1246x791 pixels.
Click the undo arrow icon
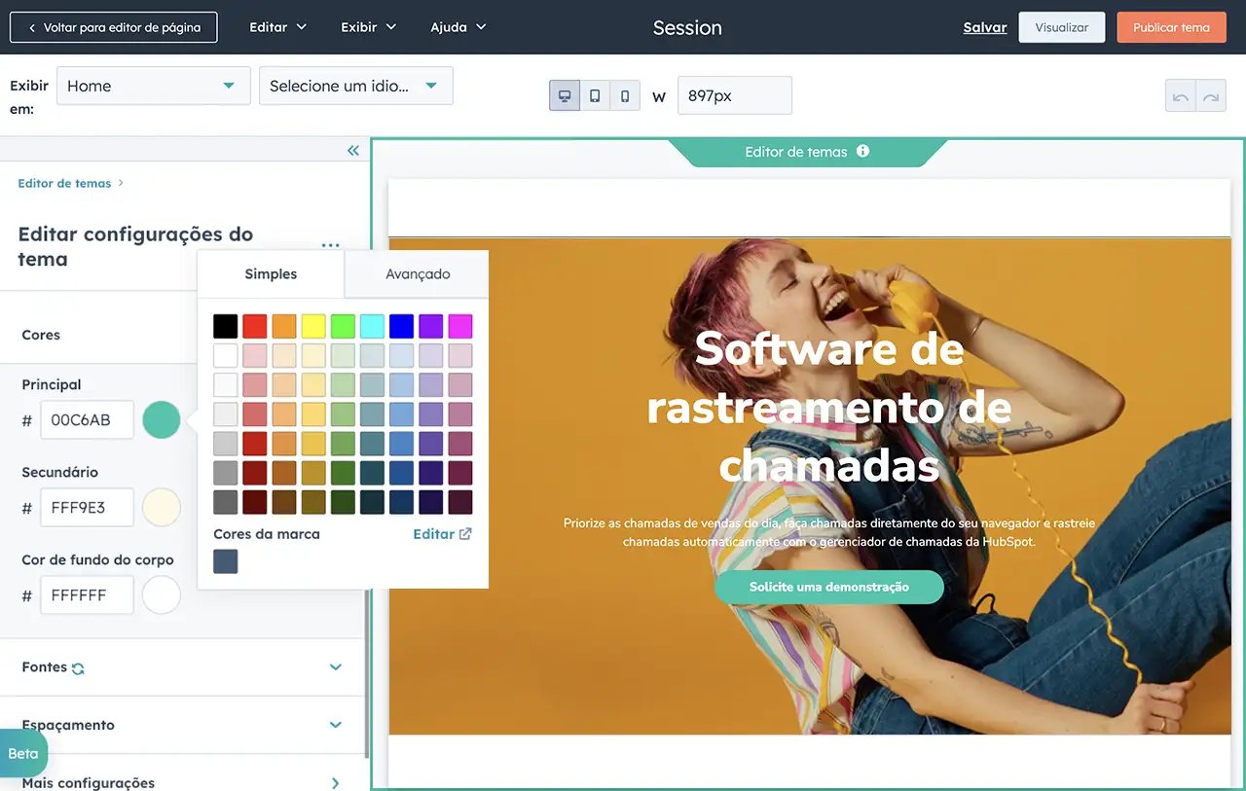1181,95
